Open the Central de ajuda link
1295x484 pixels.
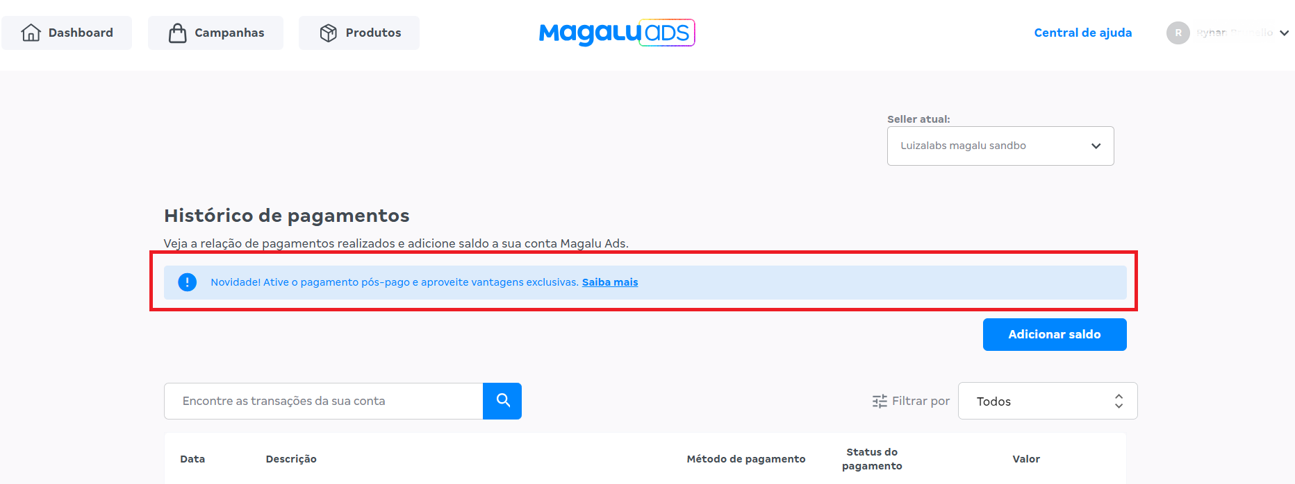(x=1083, y=33)
